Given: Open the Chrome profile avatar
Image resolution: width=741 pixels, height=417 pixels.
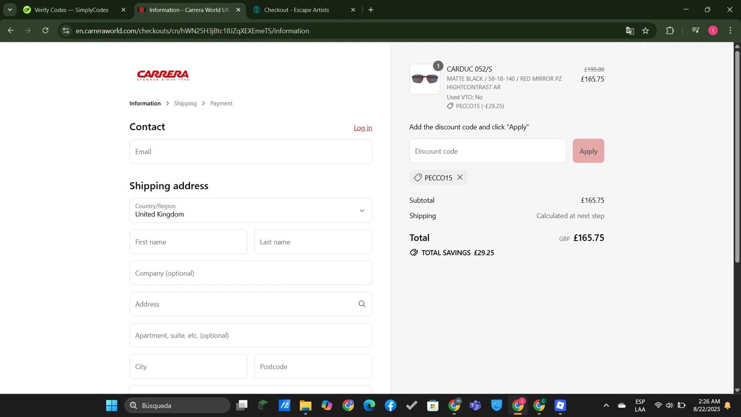Looking at the screenshot, I should click(713, 31).
